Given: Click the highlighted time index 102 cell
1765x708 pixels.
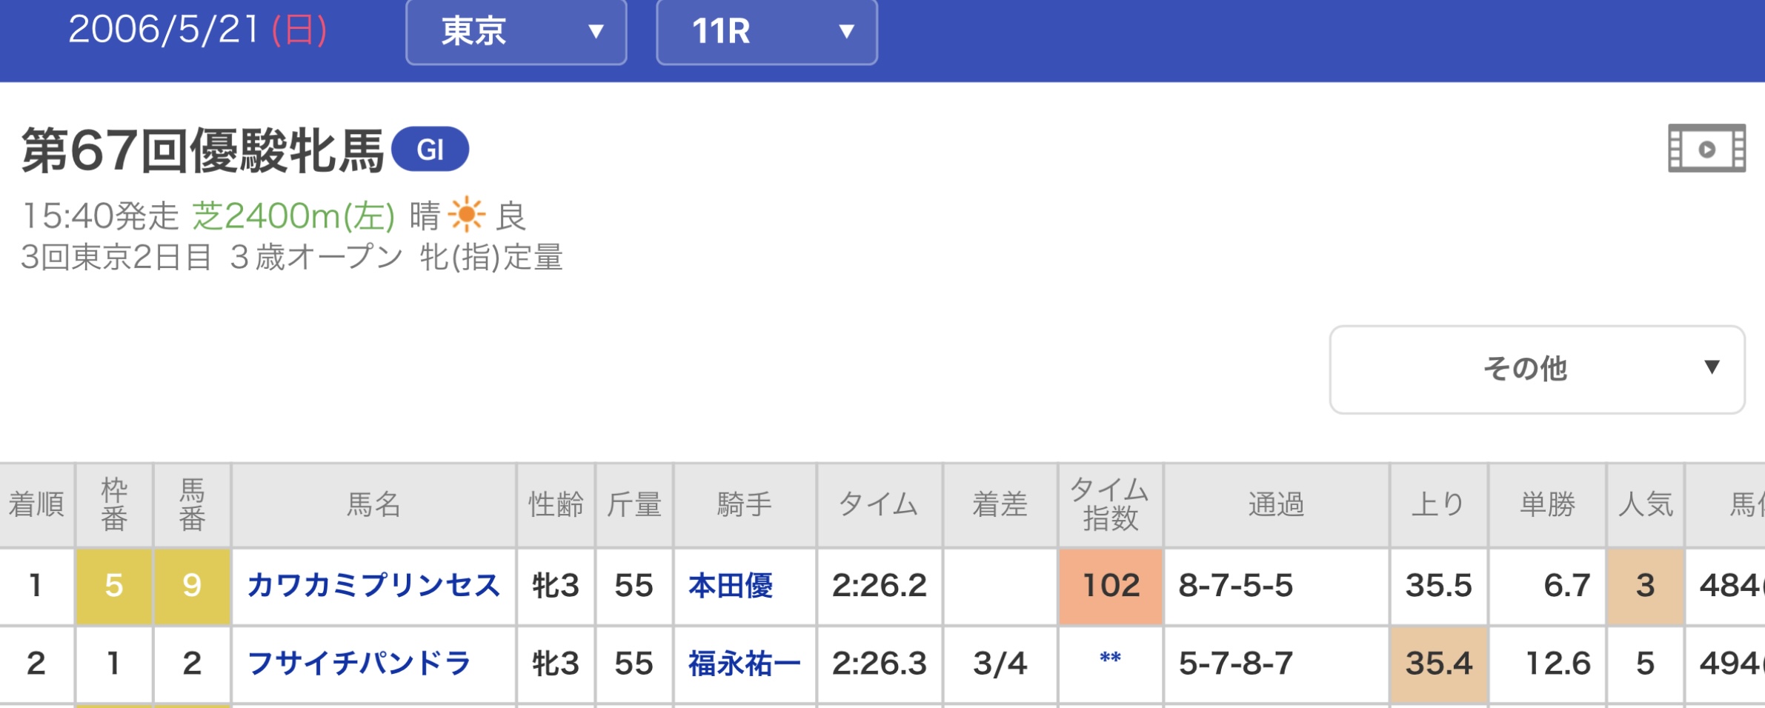Looking at the screenshot, I should click(x=1111, y=586).
